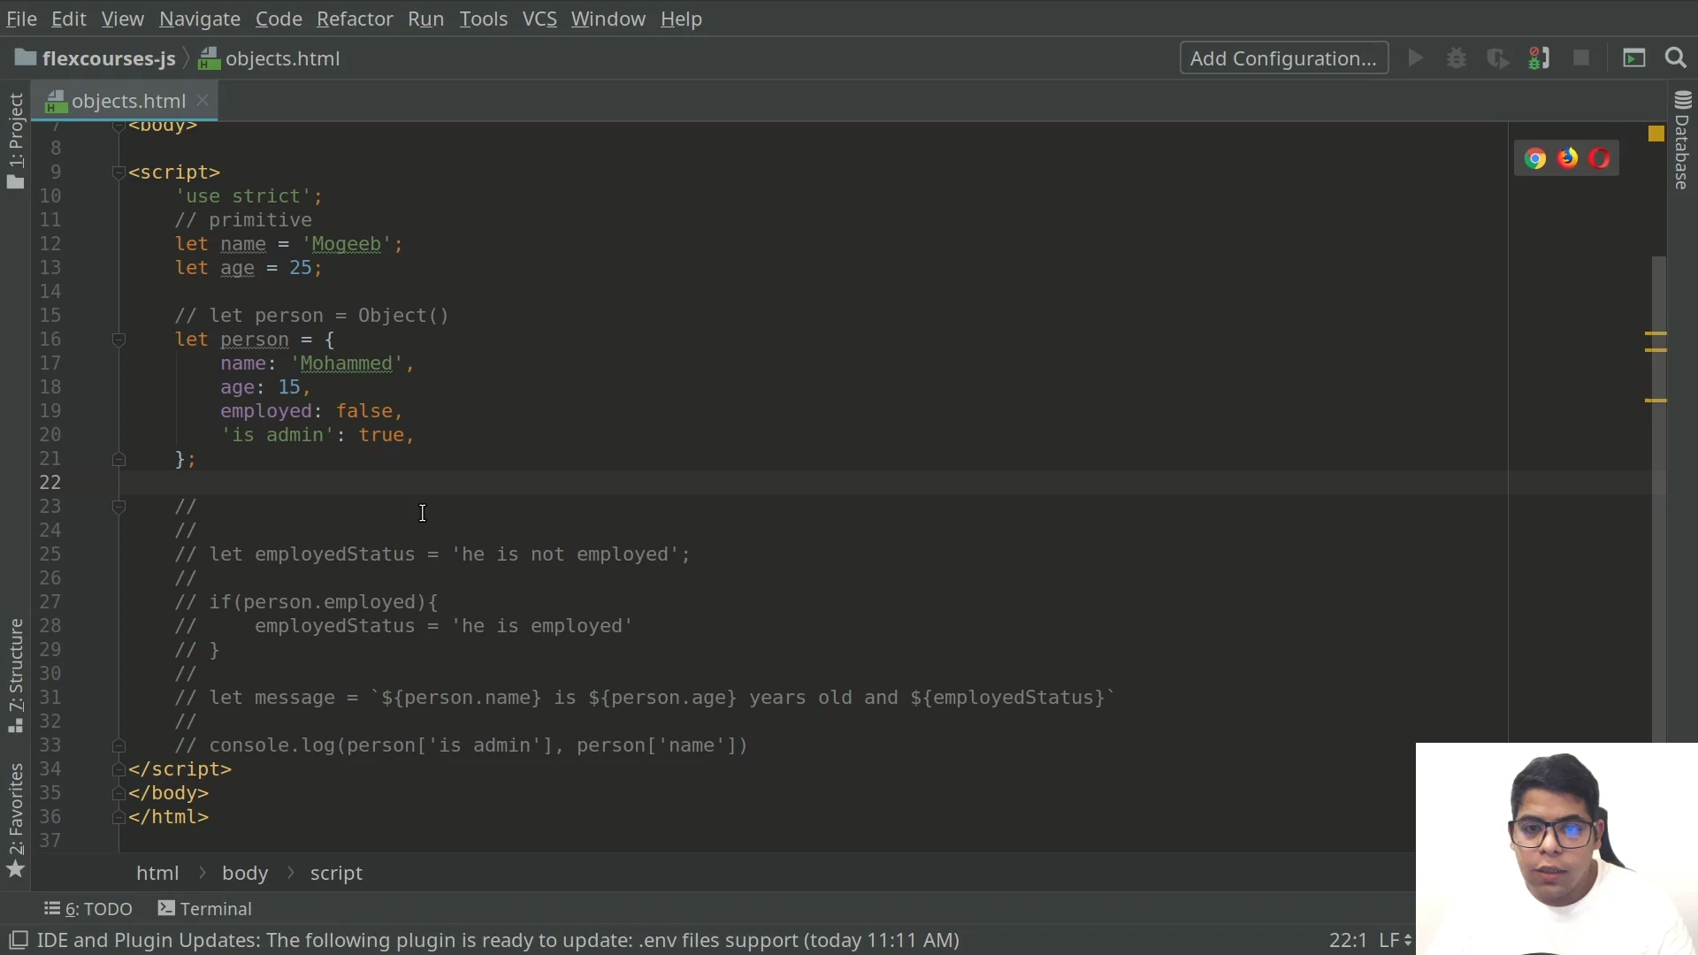Open the Refactor menu

355,19
